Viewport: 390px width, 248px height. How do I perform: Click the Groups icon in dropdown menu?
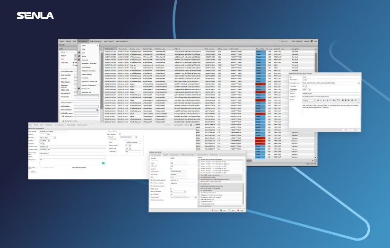point(79,56)
